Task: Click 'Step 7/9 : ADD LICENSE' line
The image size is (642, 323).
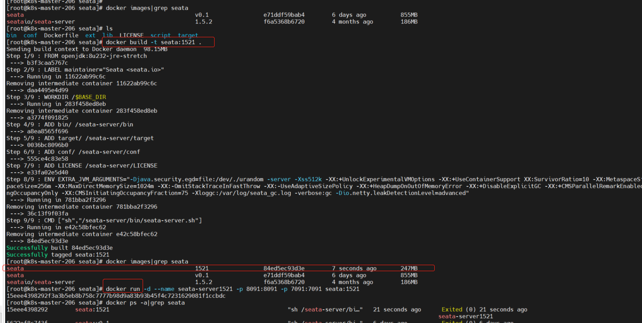Action: [x=82, y=166]
